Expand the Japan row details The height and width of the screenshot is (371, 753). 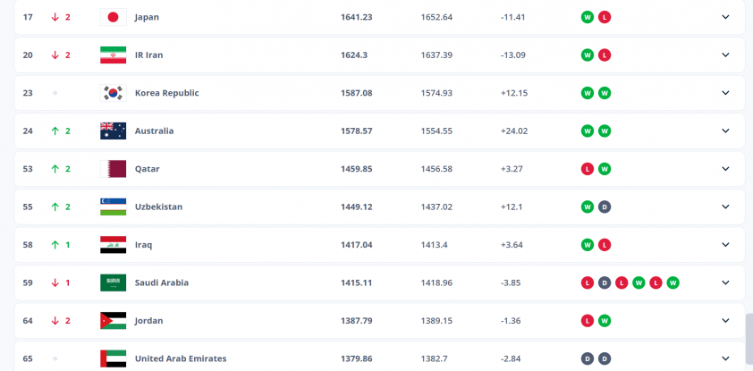(x=725, y=17)
